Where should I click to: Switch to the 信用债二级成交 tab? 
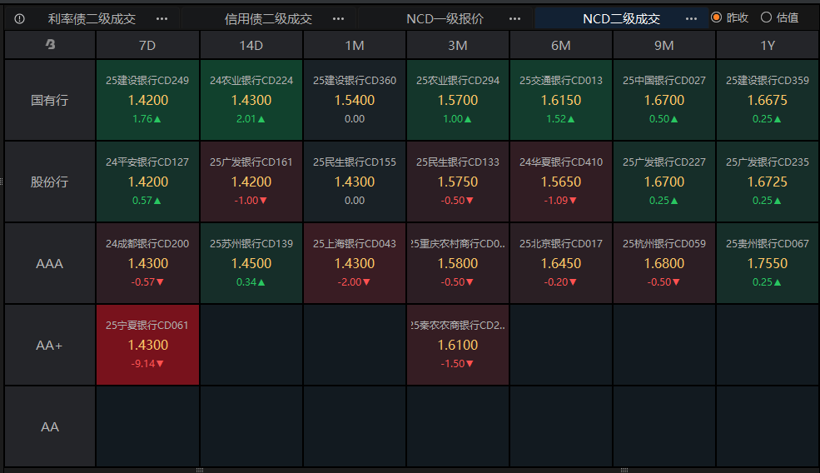pyautogui.click(x=268, y=18)
